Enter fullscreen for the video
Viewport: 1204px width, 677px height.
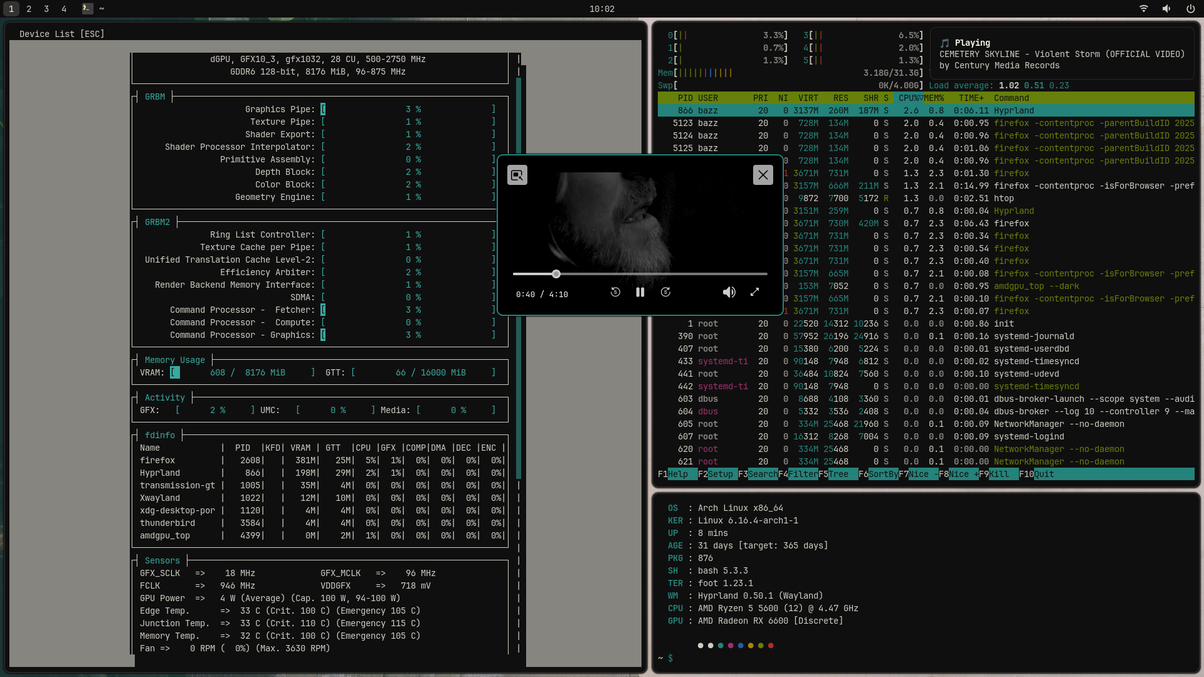754,292
